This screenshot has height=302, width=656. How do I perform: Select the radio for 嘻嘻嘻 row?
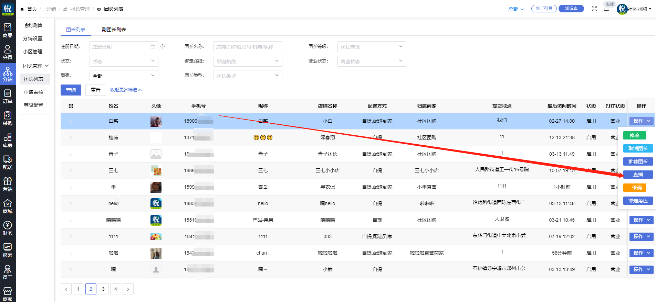coord(71,220)
